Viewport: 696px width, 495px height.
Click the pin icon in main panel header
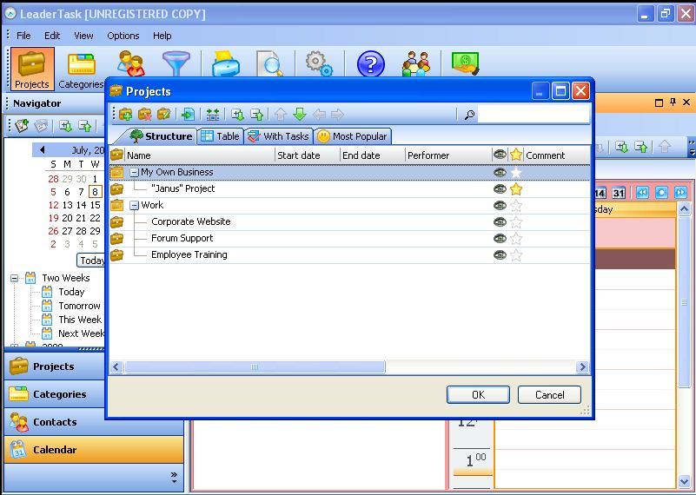tap(673, 102)
